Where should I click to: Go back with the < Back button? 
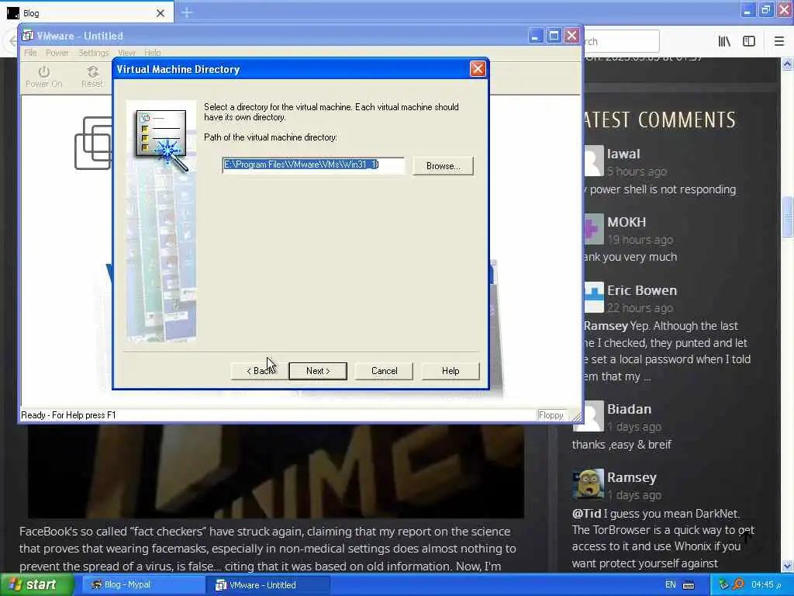pyautogui.click(x=261, y=371)
